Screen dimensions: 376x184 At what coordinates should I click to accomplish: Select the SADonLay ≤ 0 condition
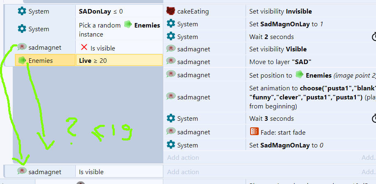coord(119,11)
